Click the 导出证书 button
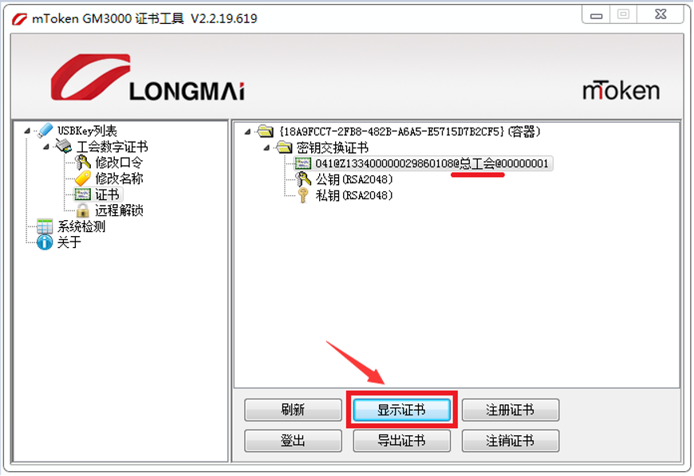 [x=402, y=441]
